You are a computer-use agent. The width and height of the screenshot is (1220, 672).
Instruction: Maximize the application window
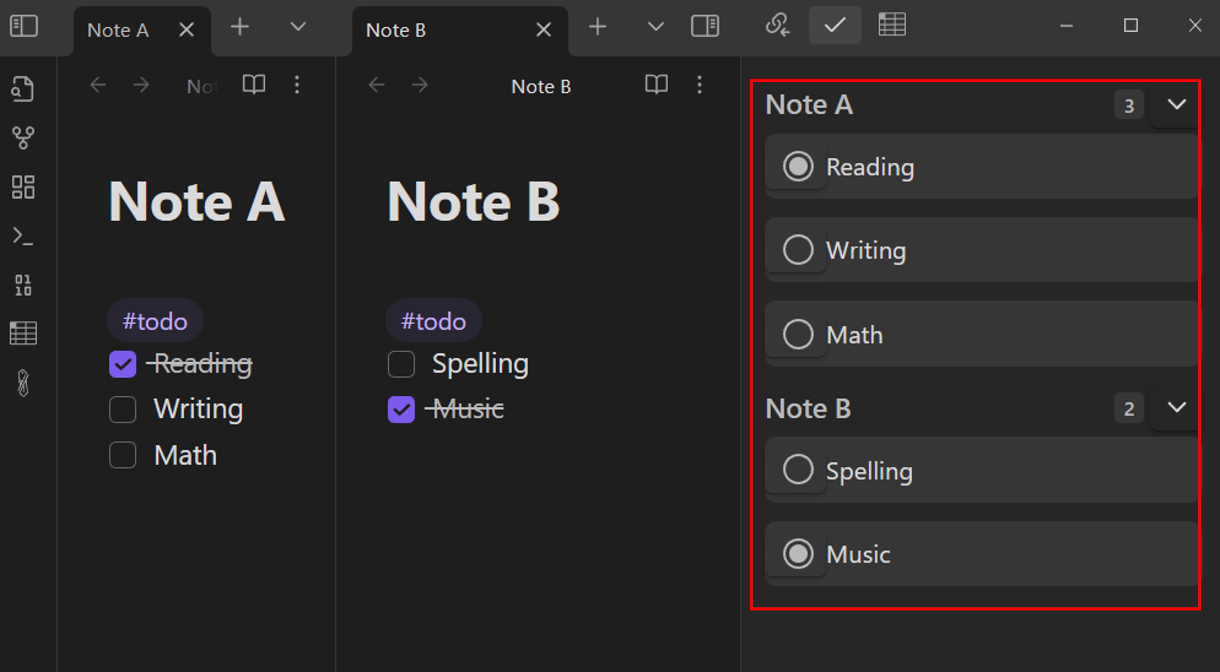[1131, 25]
